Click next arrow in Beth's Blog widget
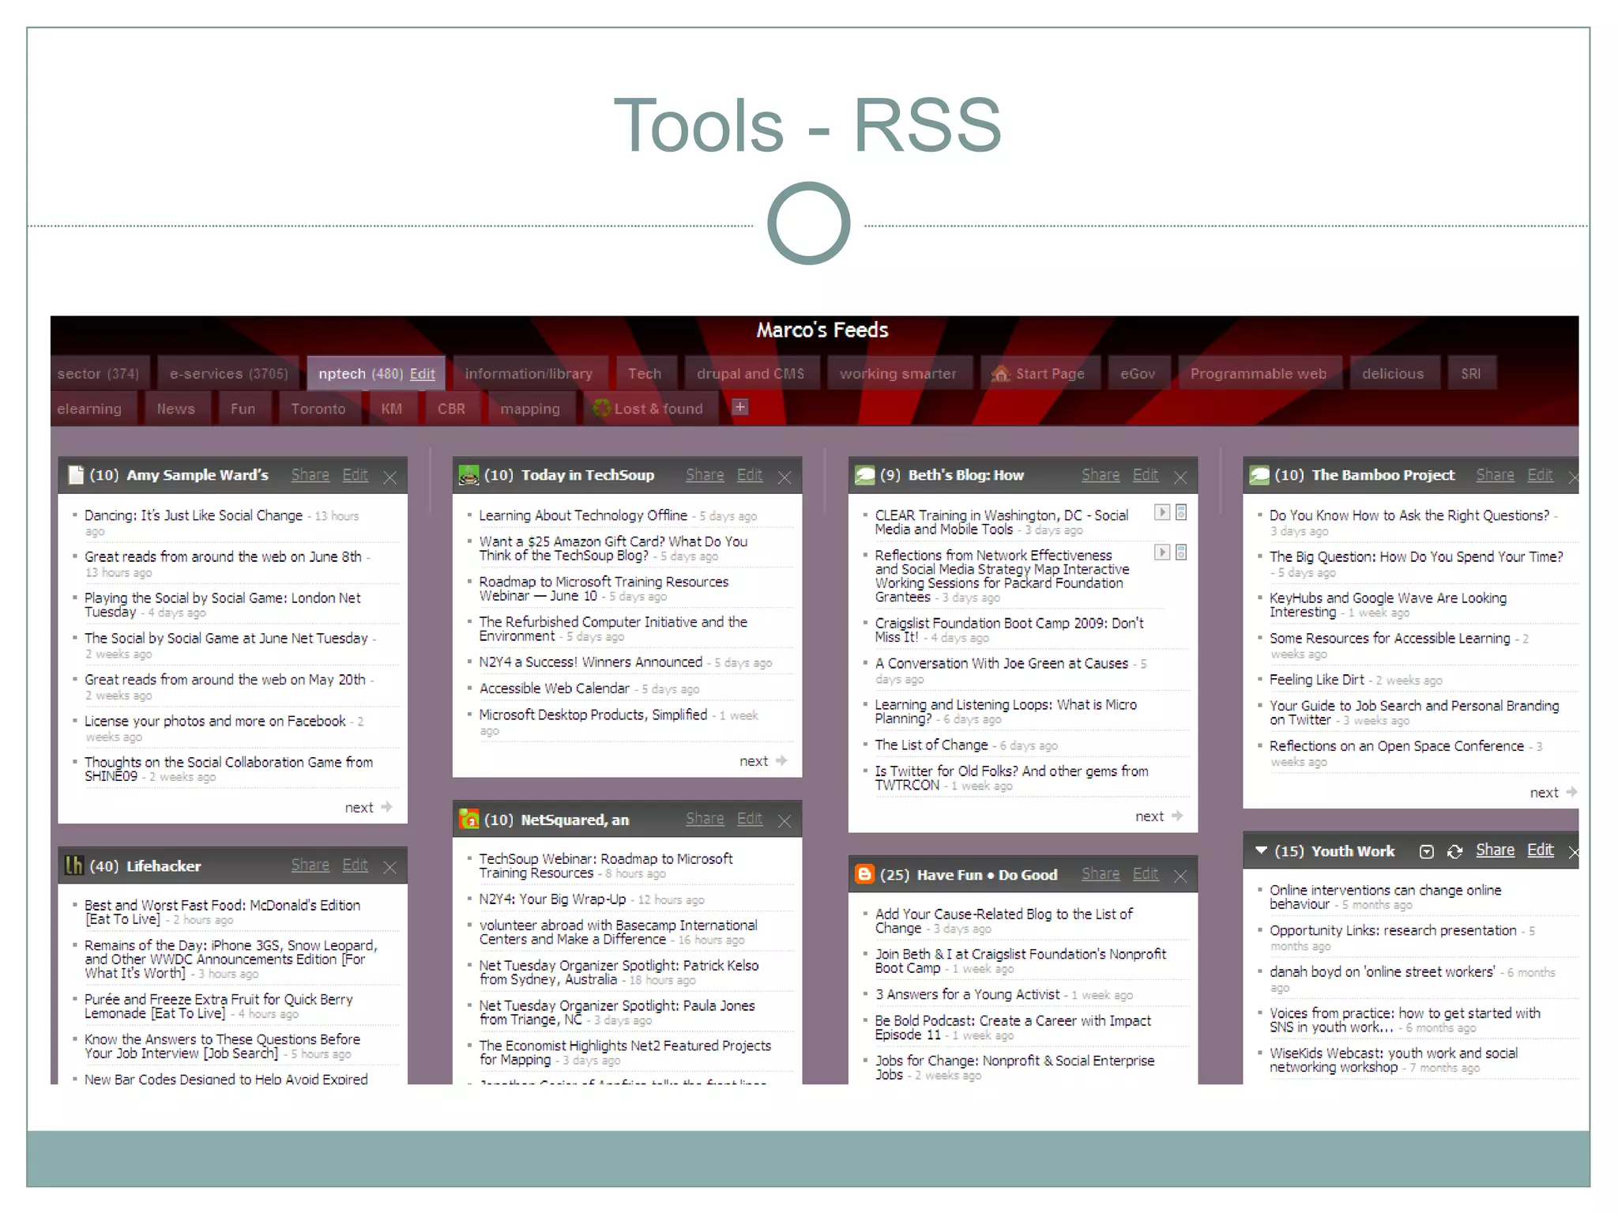Viewport: 1618px width, 1214px height. tap(1177, 816)
